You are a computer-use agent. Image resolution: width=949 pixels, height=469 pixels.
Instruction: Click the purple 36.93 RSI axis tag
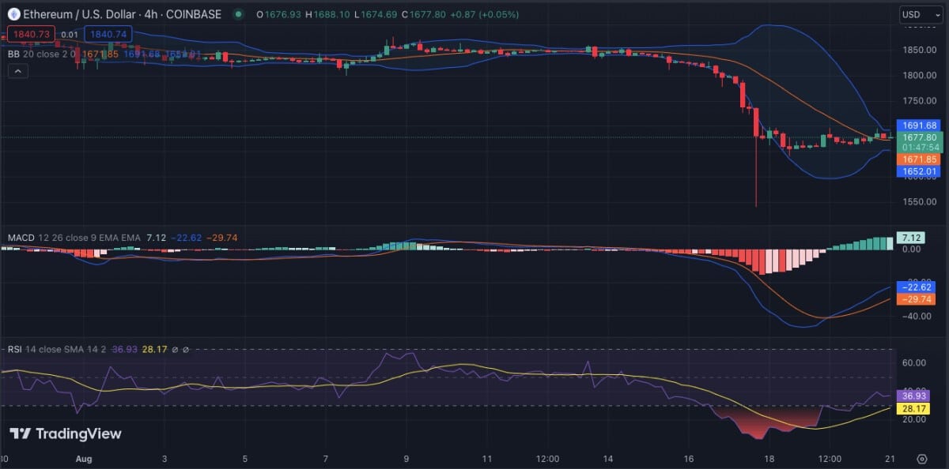(x=913, y=396)
